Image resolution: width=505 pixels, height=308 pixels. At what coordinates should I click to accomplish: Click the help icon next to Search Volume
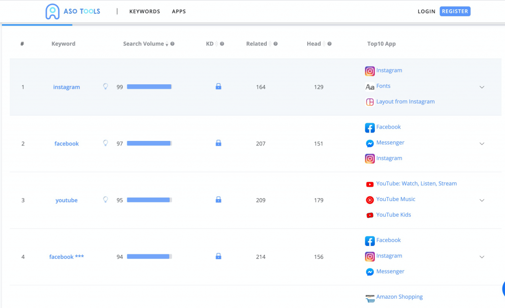[x=172, y=44]
